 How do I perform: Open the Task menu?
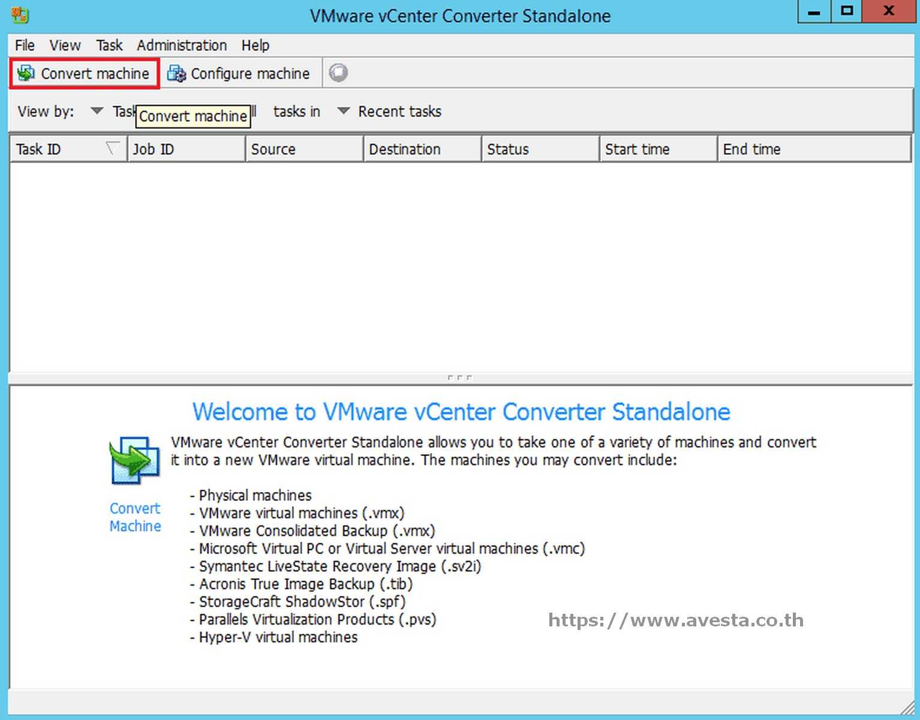[x=108, y=45]
